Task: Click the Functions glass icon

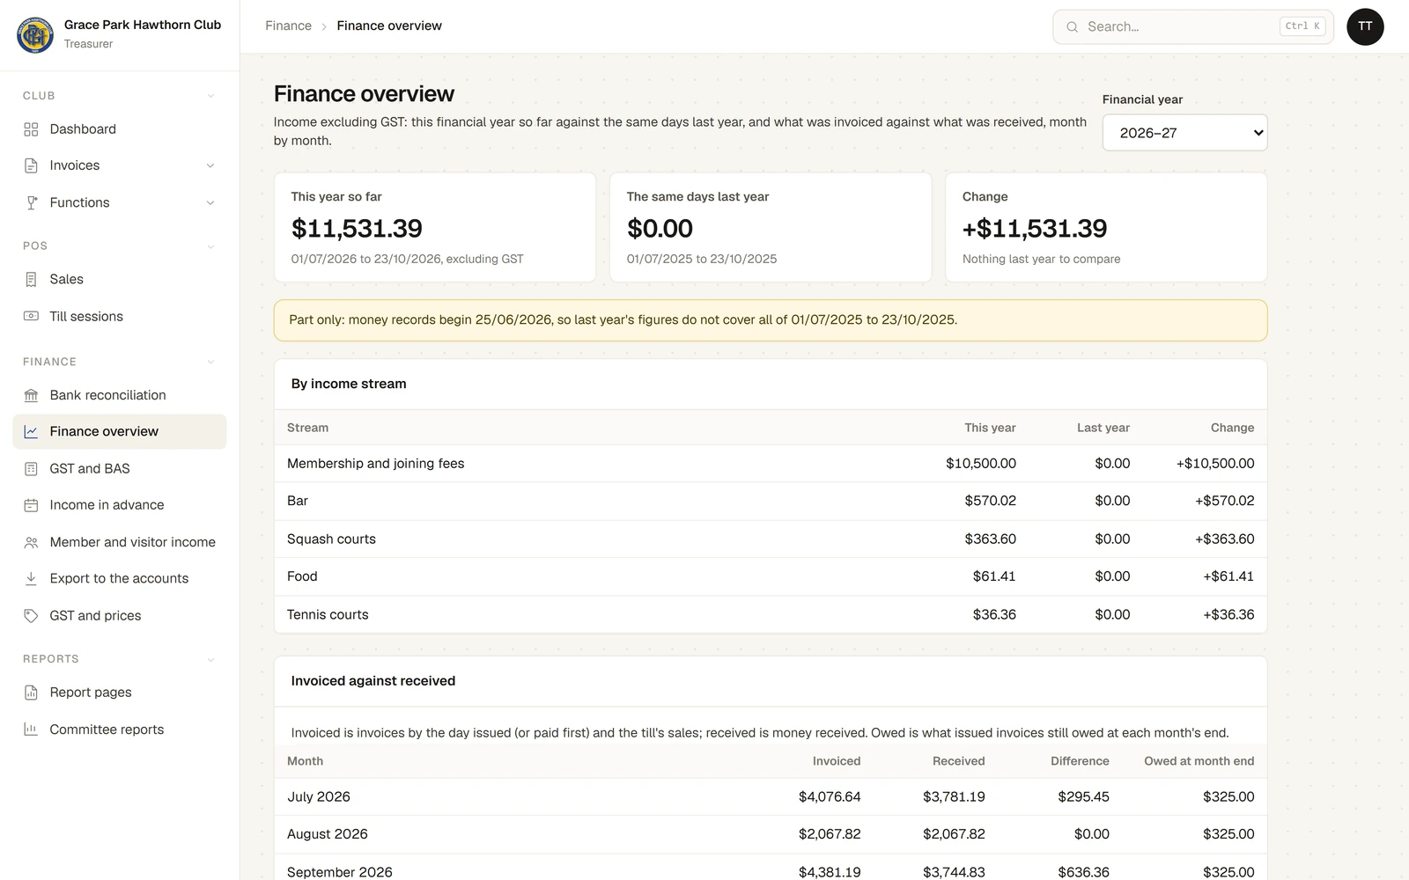Action: pos(31,202)
